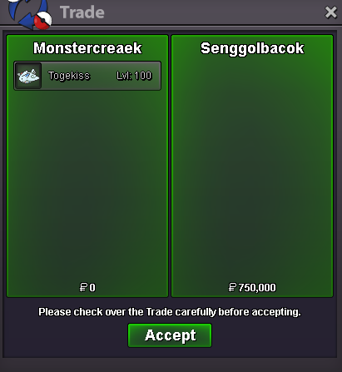This screenshot has width=342, height=372.
Task: Click the 'Please check over the Trade' warning text
Action: click(x=170, y=312)
